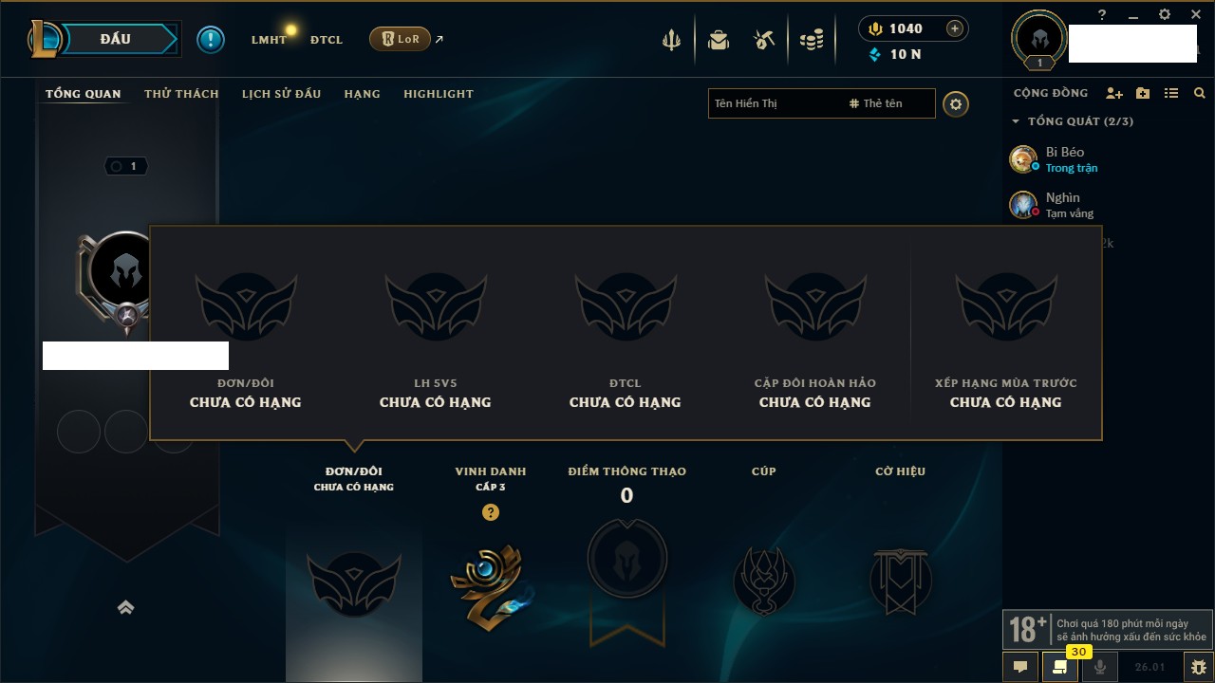Screen dimensions: 1215x683
Task: Click the blue exclamation notification icon
Action: [211, 39]
